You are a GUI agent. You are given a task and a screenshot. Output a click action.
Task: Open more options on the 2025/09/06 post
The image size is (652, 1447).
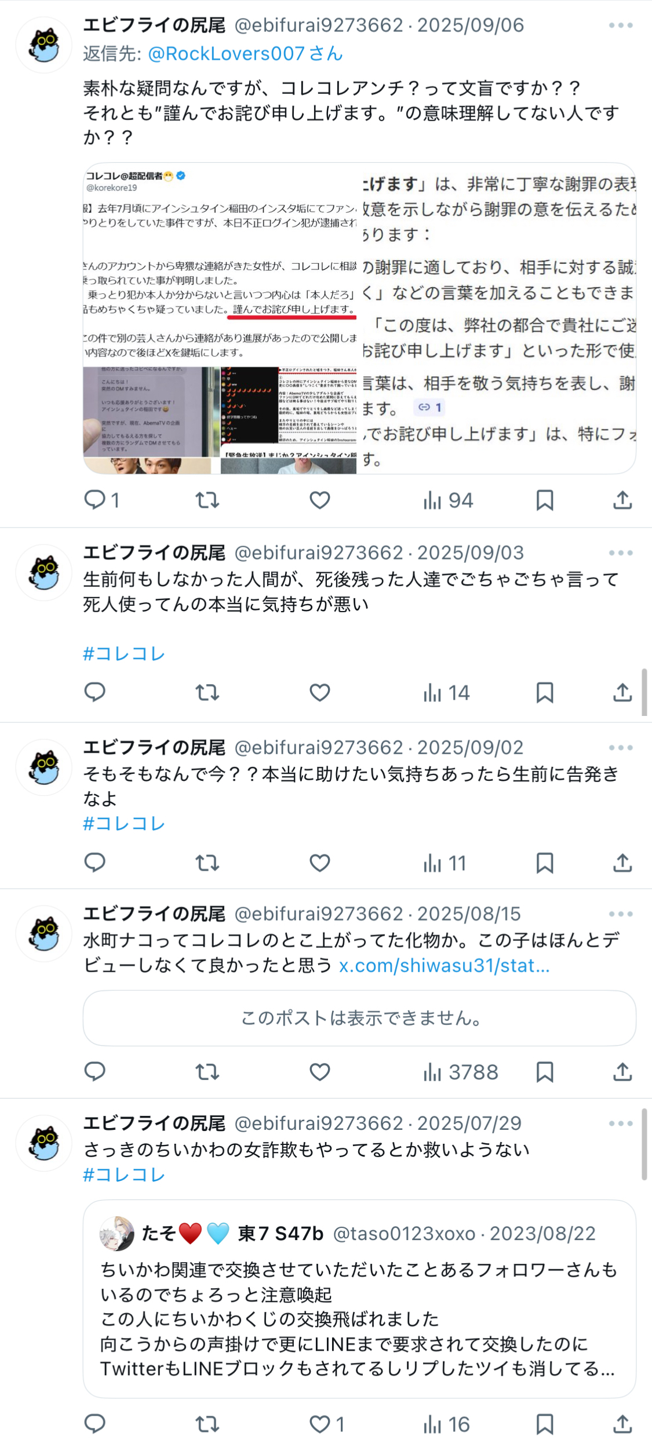[621, 26]
